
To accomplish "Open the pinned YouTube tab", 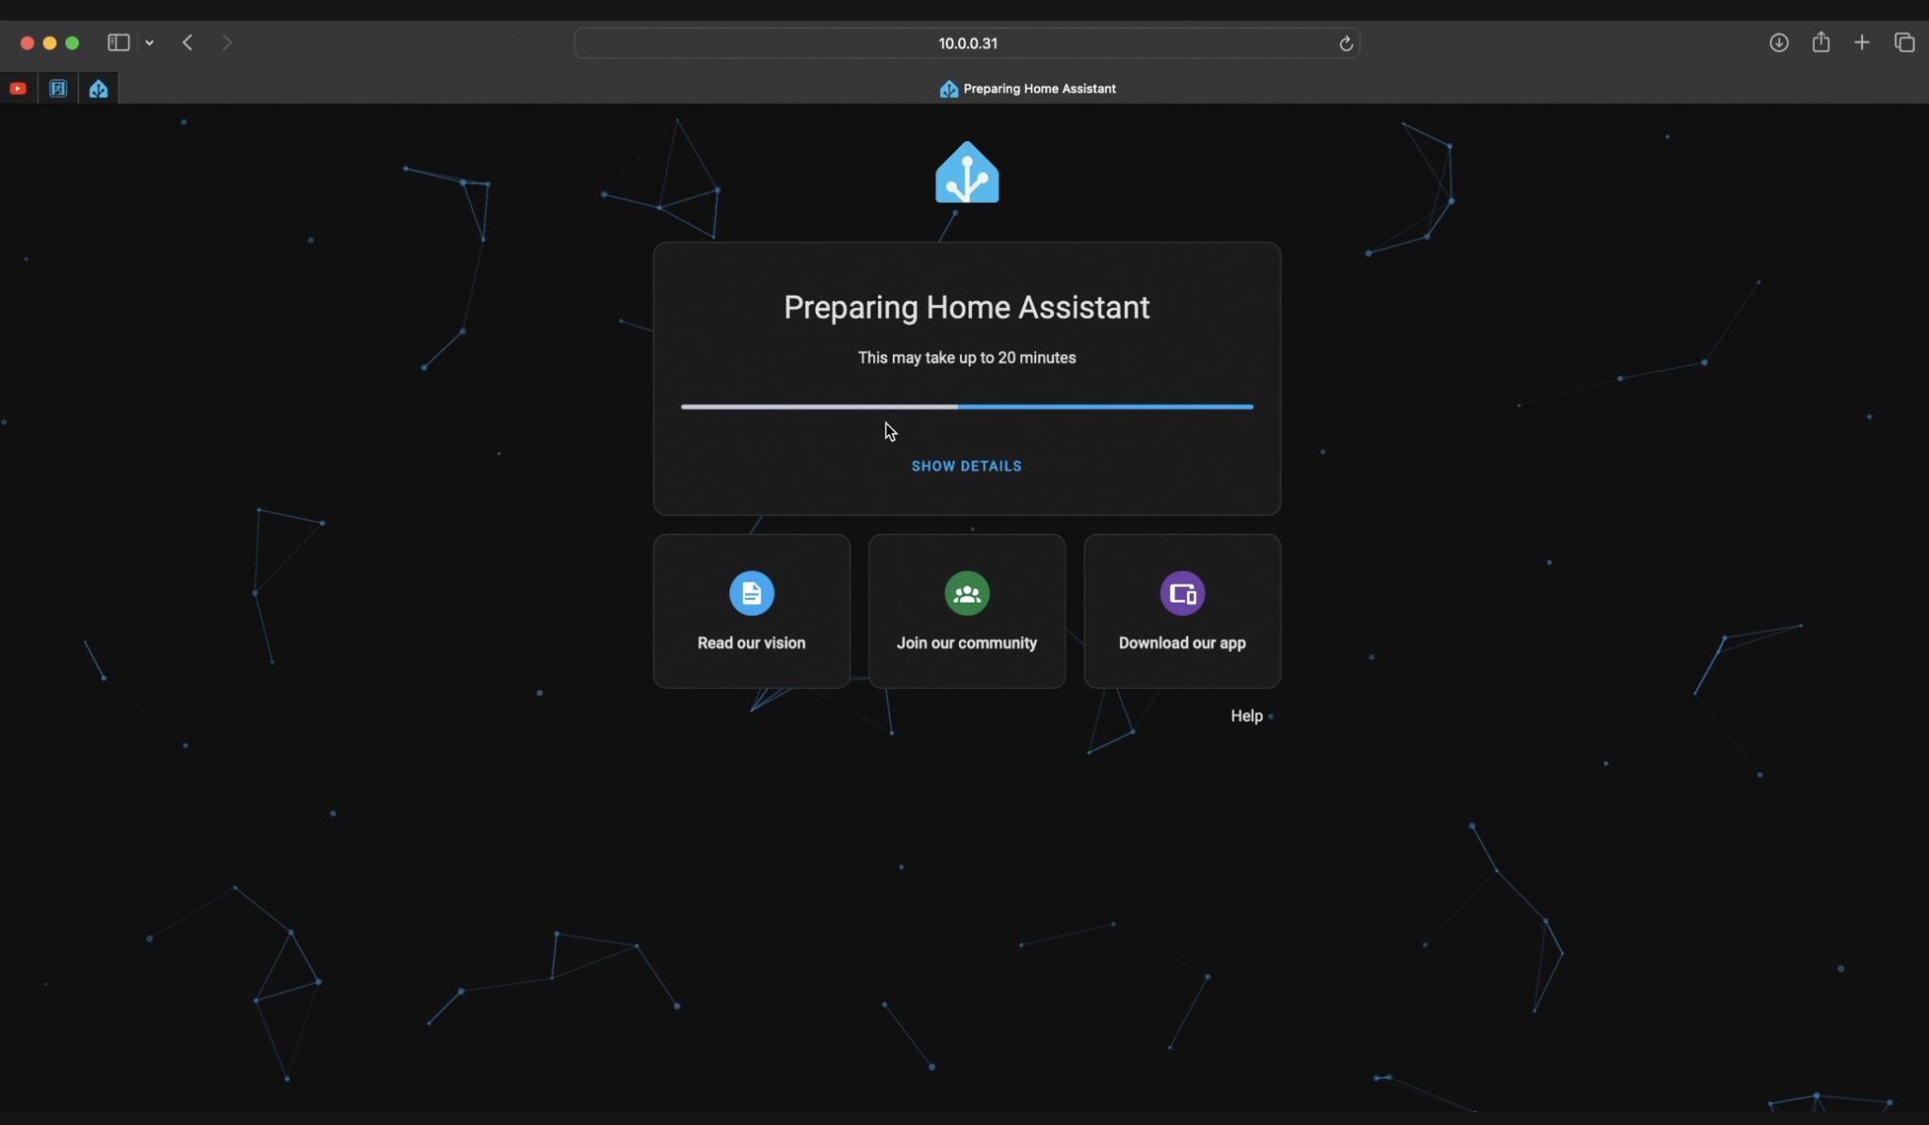I will click(18, 88).
